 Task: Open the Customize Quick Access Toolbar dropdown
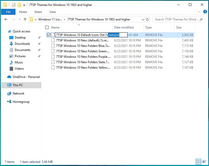click(x=24, y=5)
